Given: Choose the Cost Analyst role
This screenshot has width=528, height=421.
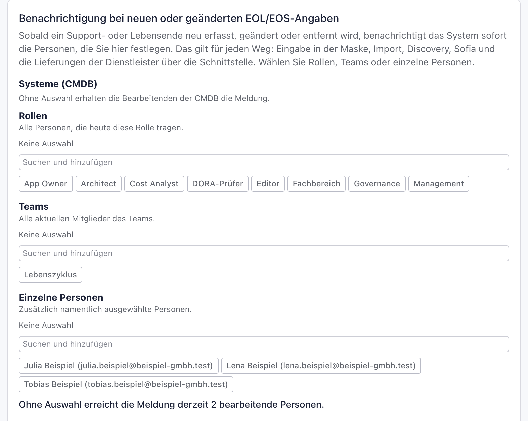Looking at the screenshot, I should click(x=154, y=184).
